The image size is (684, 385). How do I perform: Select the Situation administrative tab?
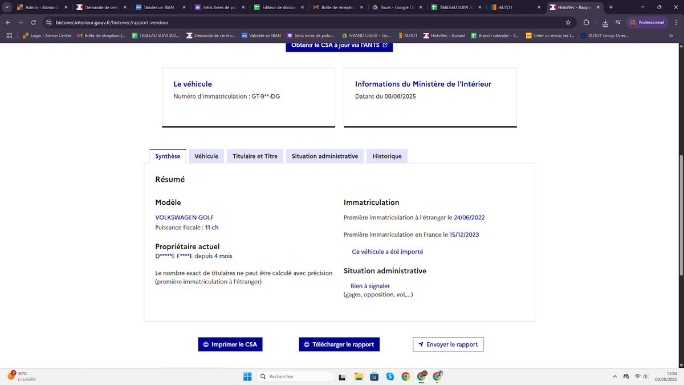point(325,156)
